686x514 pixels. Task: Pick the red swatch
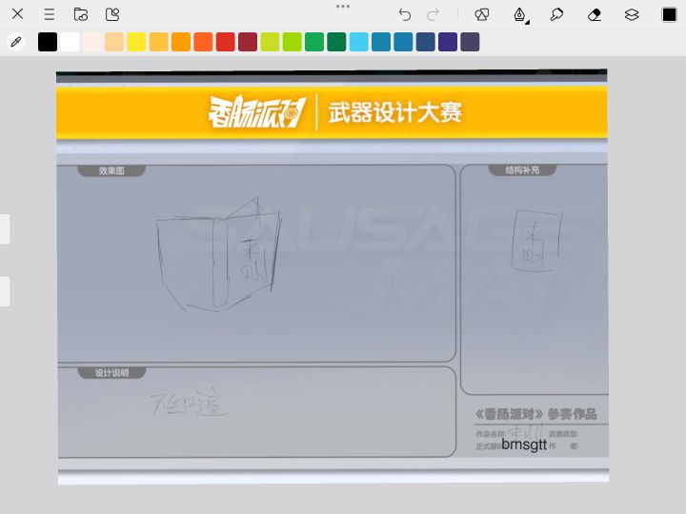[226, 42]
